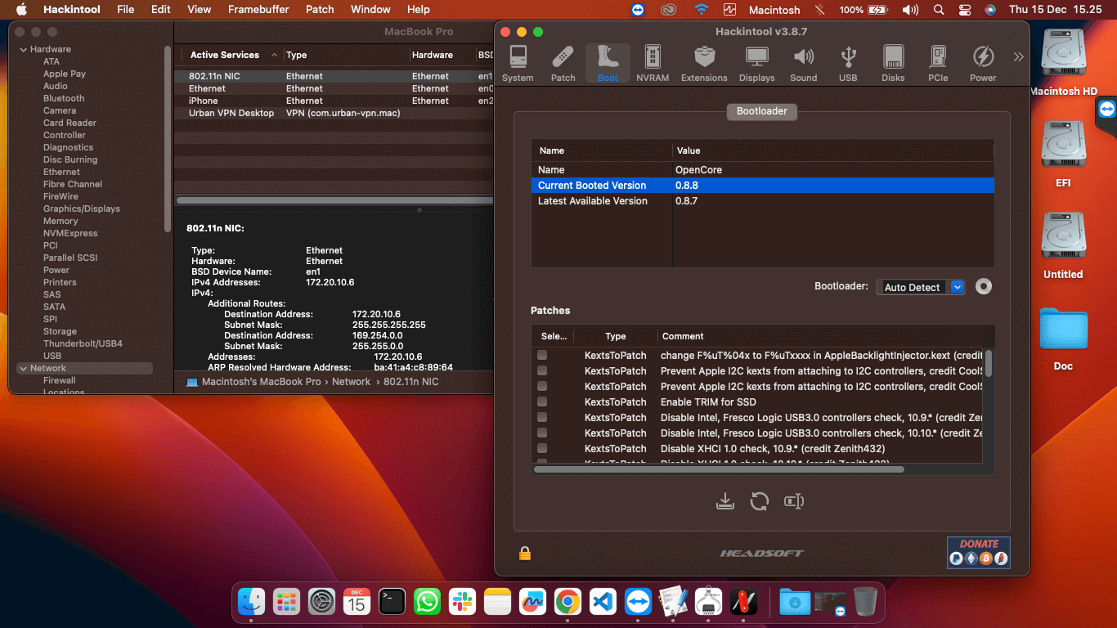Click the refresh patches icon

pos(760,501)
